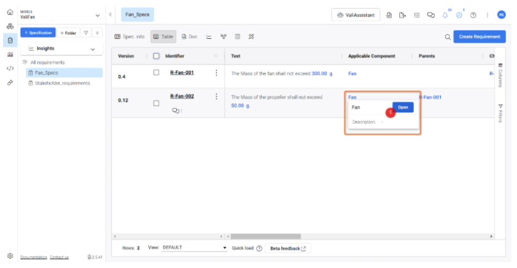This screenshot has height=268, width=517.
Task: Collapse the side panel arrow
Action: point(110,14)
